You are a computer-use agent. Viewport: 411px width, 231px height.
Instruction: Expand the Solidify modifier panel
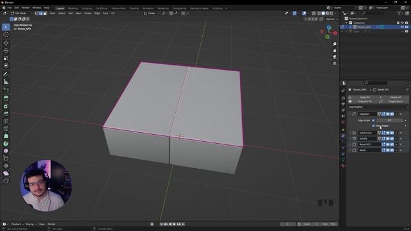coord(350,139)
